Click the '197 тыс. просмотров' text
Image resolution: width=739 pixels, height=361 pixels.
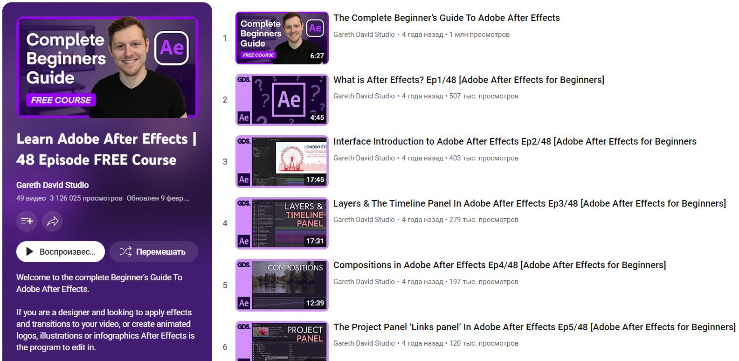(x=483, y=282)
